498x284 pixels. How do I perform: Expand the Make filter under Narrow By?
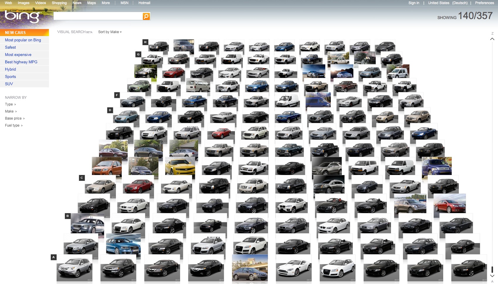point(10,111)
